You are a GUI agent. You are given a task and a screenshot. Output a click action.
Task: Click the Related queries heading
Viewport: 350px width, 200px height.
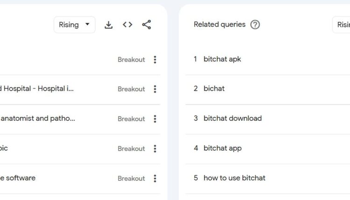pos(219,25)
